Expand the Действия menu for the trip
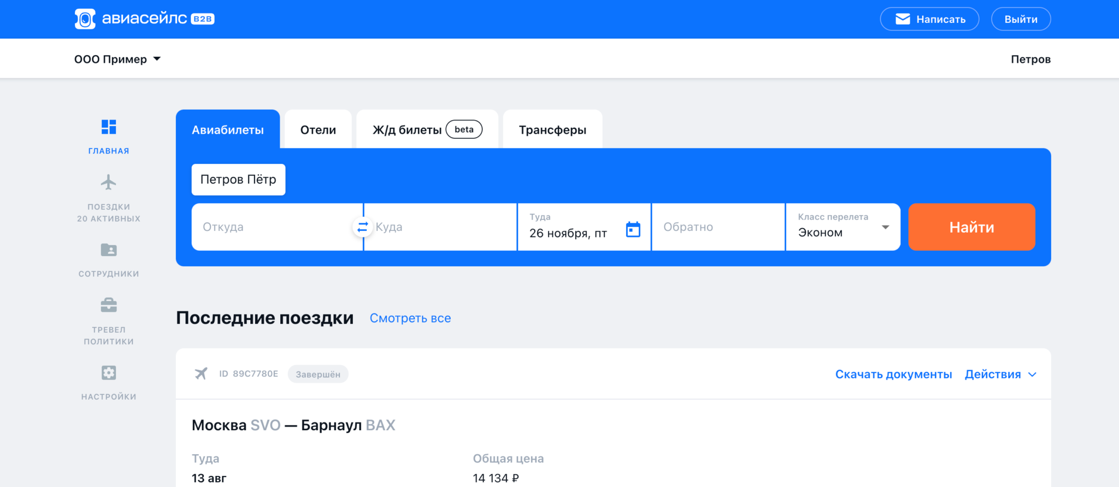1119x487 pixels. 1000,375
